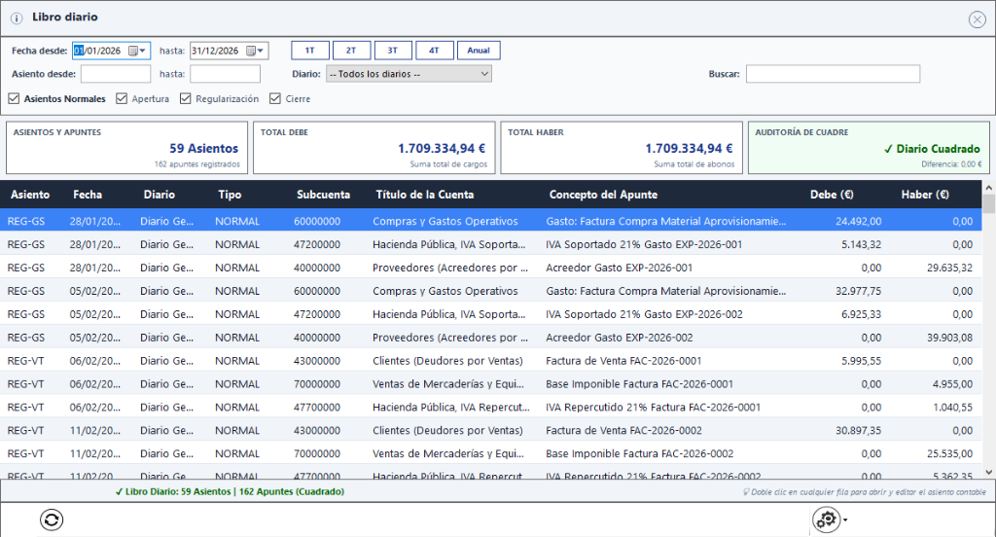Viewport: 996px width, 537px height.
Task: Open the gear settings menu at bottom
Action: [827, 519]
